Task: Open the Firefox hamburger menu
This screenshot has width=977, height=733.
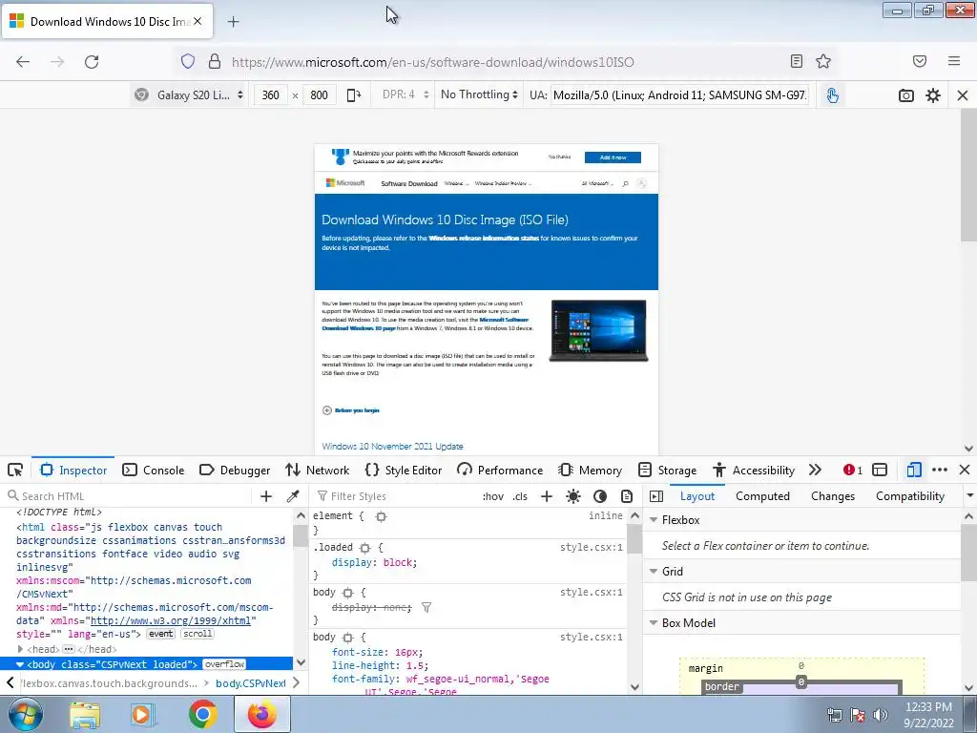Action: [954, 61]
